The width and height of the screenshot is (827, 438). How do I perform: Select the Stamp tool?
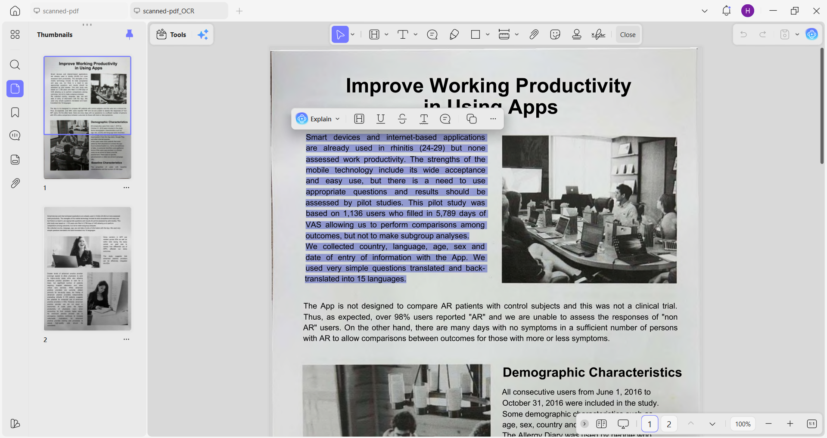[577, 34]
